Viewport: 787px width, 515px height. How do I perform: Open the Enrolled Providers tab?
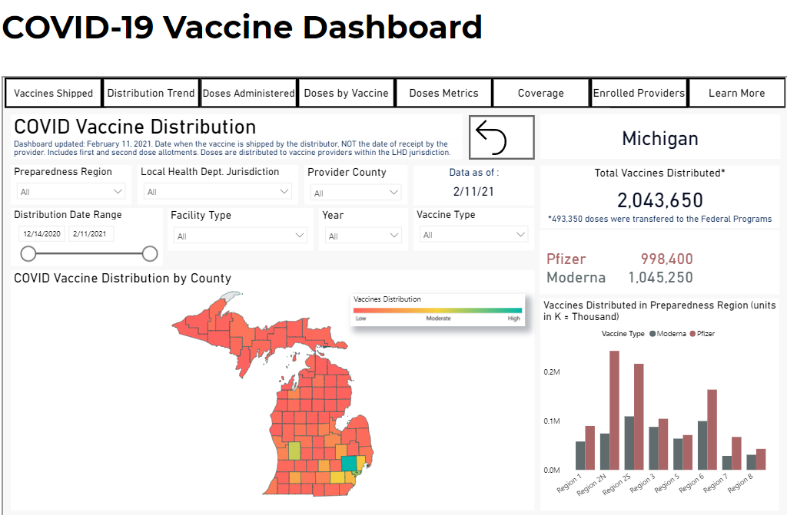(639, 92)
